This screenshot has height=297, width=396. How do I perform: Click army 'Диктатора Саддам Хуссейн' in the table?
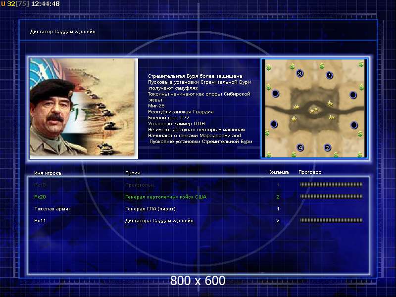tap(159, 220)
